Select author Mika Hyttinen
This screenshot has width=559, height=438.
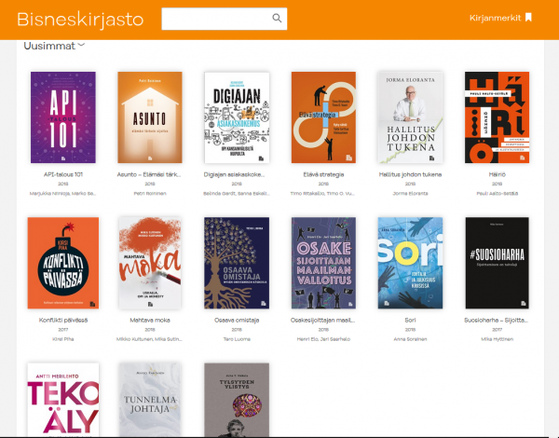497,339
